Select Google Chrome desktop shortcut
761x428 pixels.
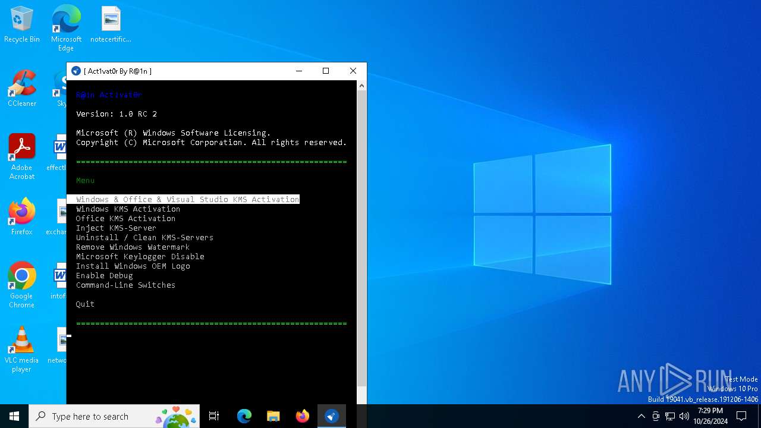(x=22, y=285)
